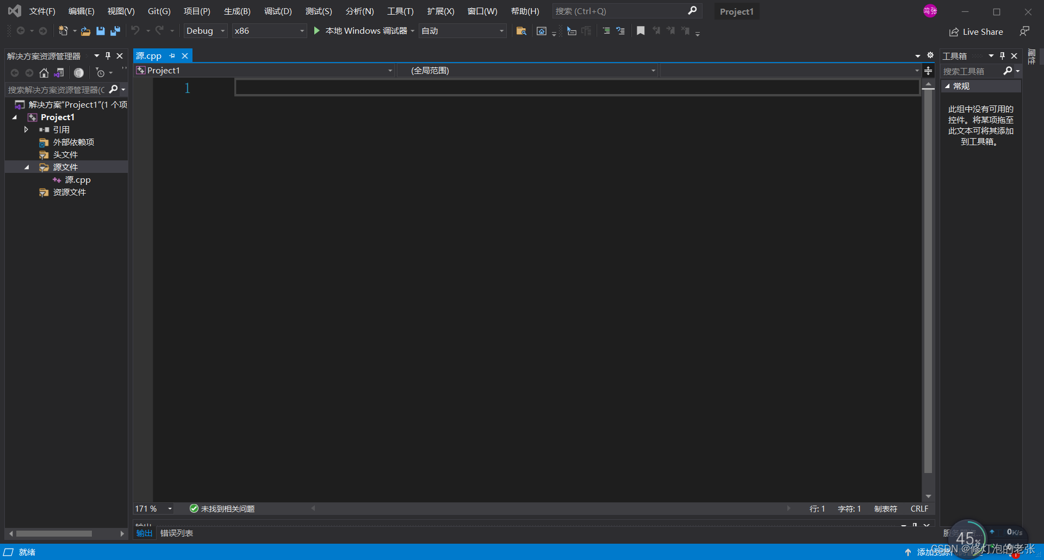Open the Project1 scope dropdown in editor
Screen dimensions: 1044x560
pos(264,71)
